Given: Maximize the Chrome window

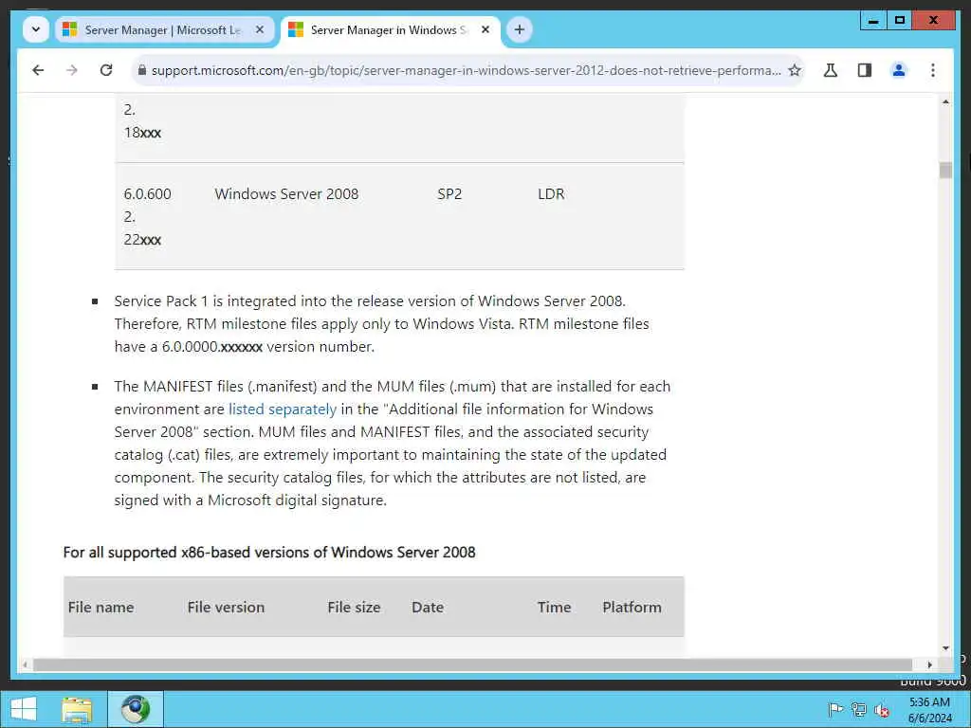Looking at the screenshot, I should [x=899, y=21].
